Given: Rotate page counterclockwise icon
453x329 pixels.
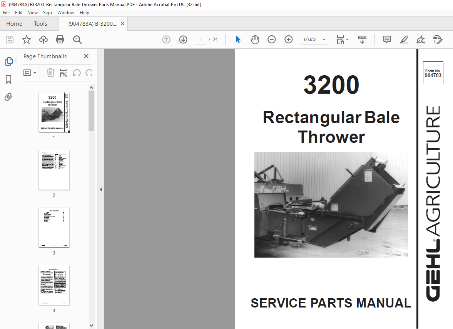Looking at the screenshot, I should [77, 73].
